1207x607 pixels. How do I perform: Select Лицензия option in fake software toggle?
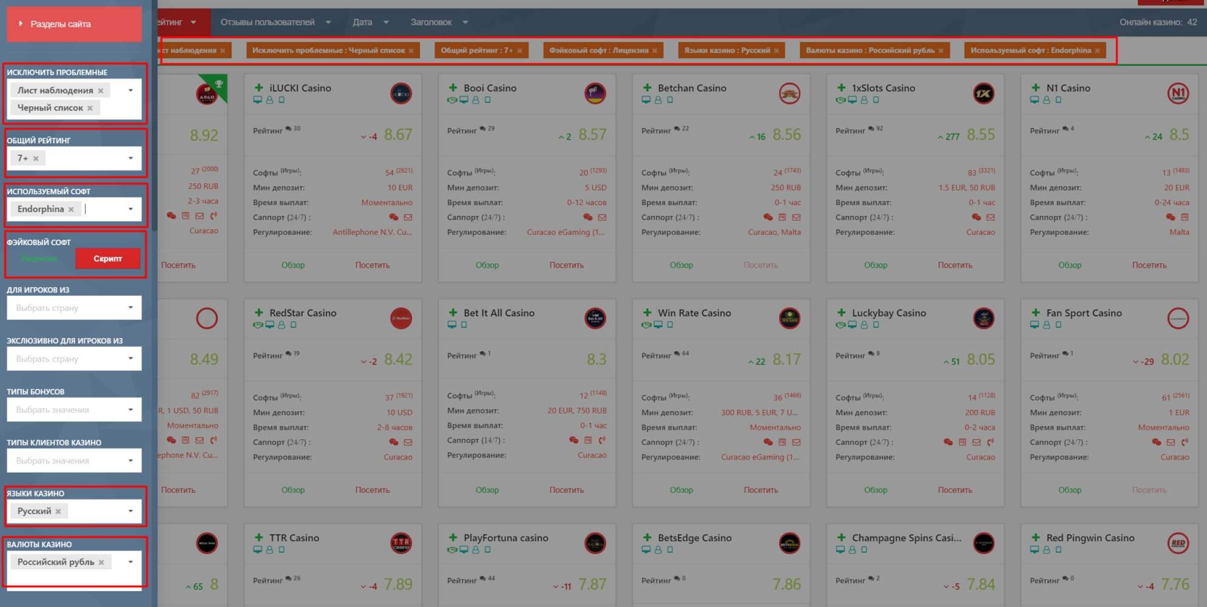39,259
